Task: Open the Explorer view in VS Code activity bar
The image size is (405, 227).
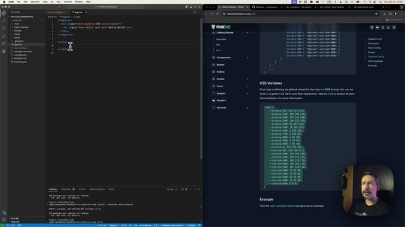Action: click(4, 13)
